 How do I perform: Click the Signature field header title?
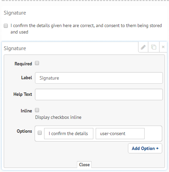(x=15, y=48)
